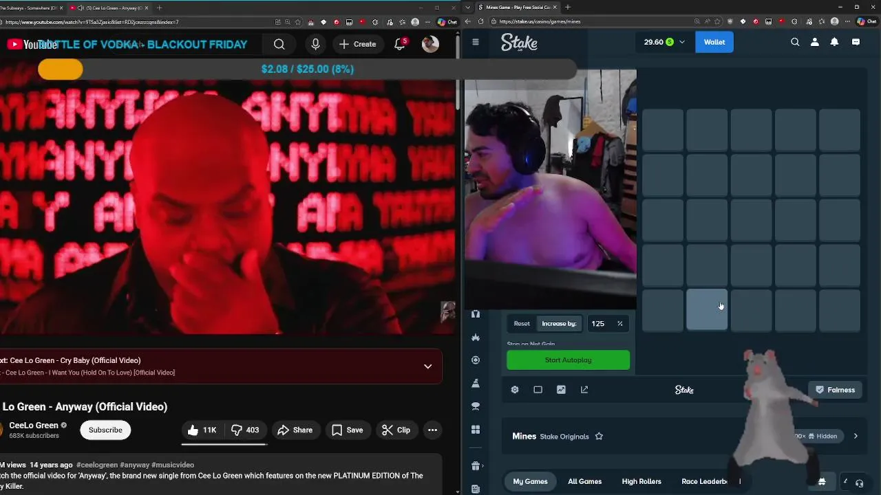Open live stats chart icon

561,390
